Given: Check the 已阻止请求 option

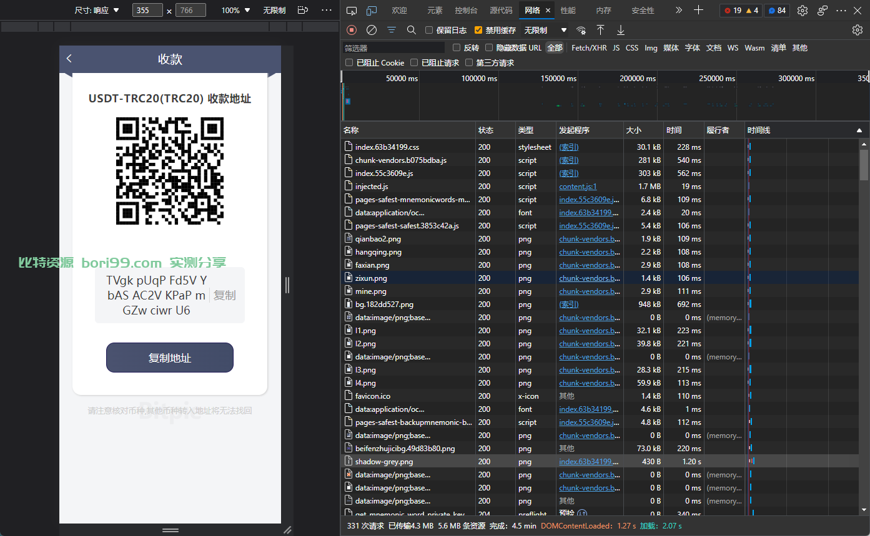Looking at the screenshot, I should pos(414,62).
